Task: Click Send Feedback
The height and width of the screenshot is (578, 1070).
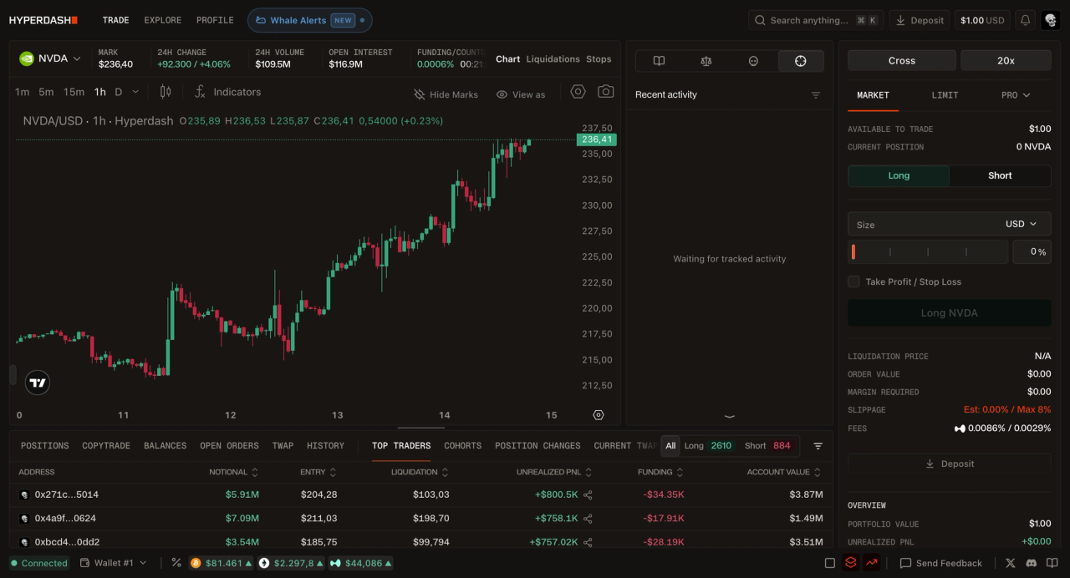Action: coord(940,563)
